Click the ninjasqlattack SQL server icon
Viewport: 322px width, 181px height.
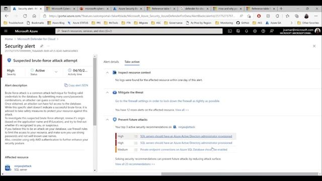(8, 167)
